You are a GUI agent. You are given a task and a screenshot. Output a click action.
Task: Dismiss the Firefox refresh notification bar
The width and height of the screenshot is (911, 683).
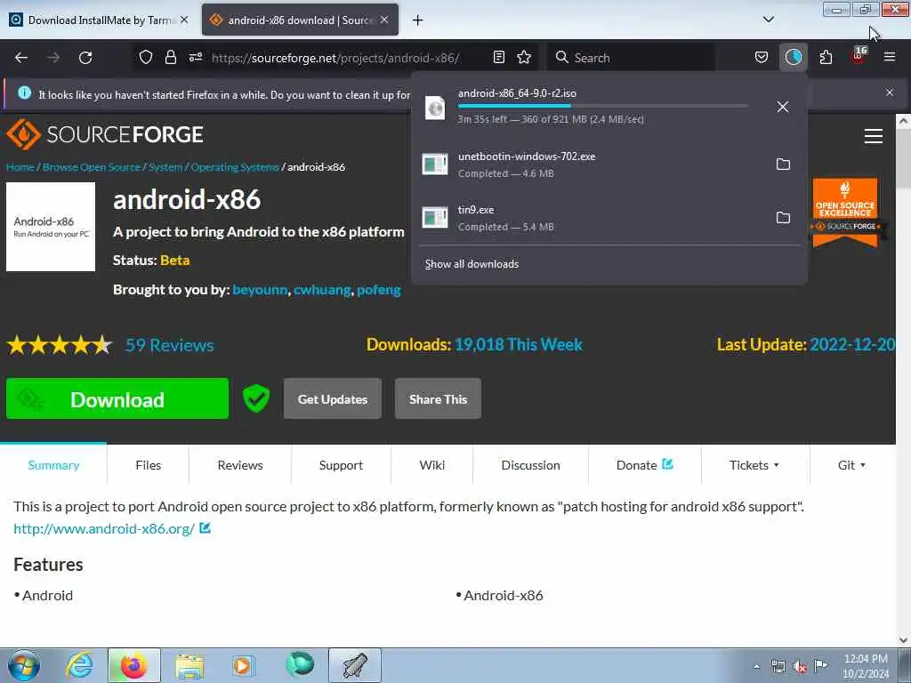pos(890,92)
